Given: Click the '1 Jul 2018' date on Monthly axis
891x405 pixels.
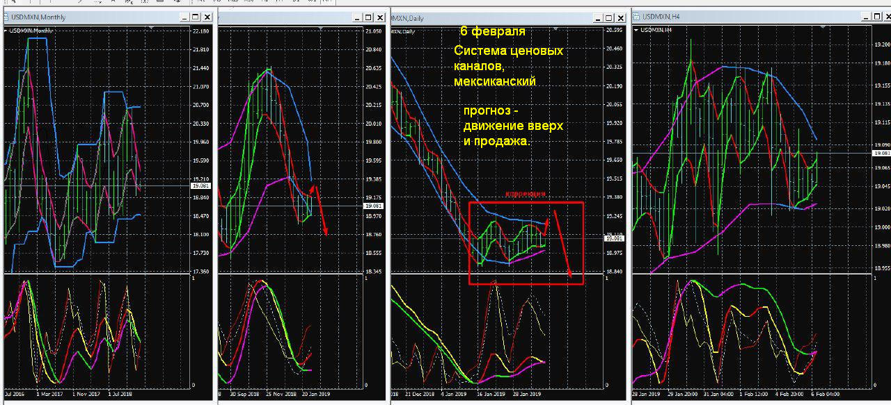Looking at the screenshot, I should (x=122, y=394).
